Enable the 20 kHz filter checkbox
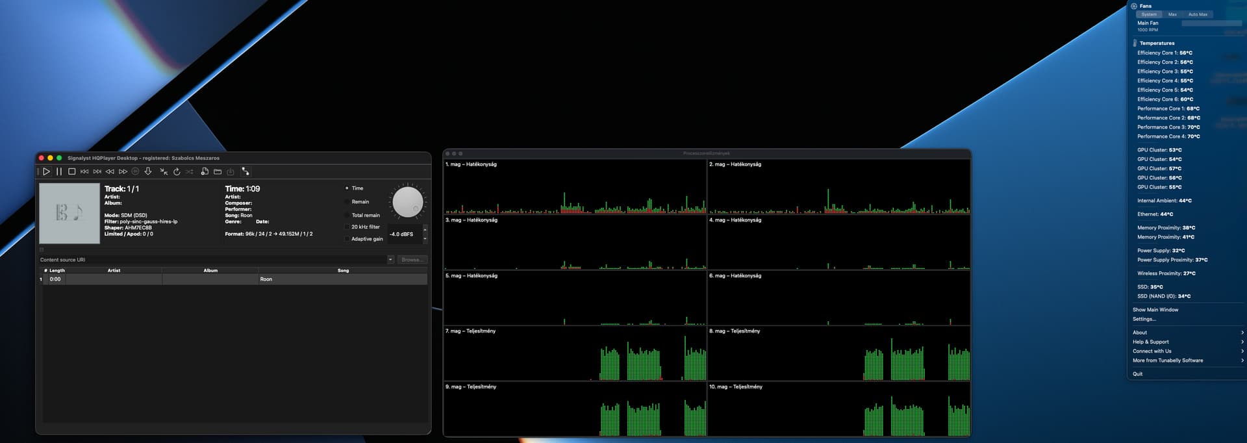The width and height of the screenshot is (1247, 443). pyautogui.click(x=347, y=227)
